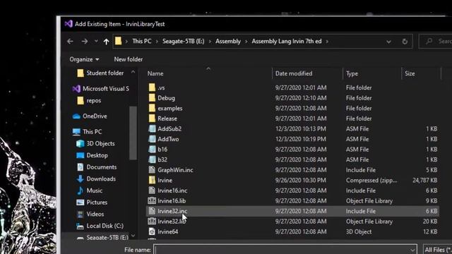Open the Organize menu
The width and height of the screenshot is (452, 254).
click(84, 59)
